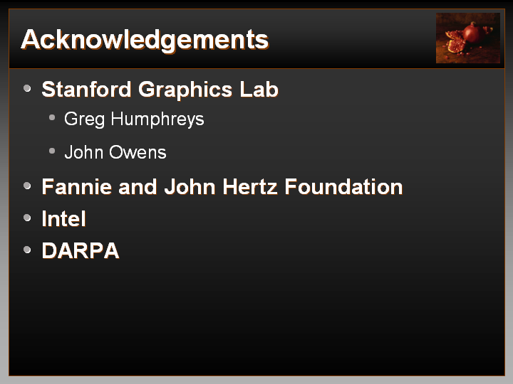Screen dimensions: 513x384
Task: Select the "DARPA" bullet text
Action: pos(80,251)
